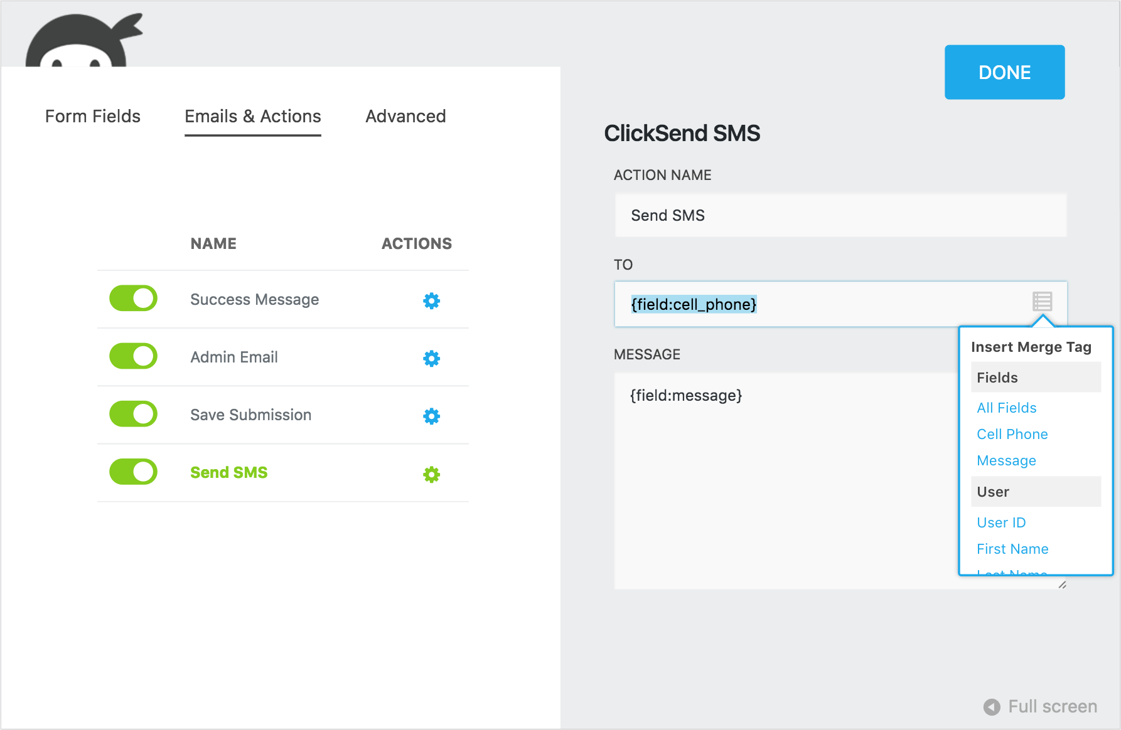Insert the Cell Phone merge tag
1121x730 pixels.
click(1012, 434)
